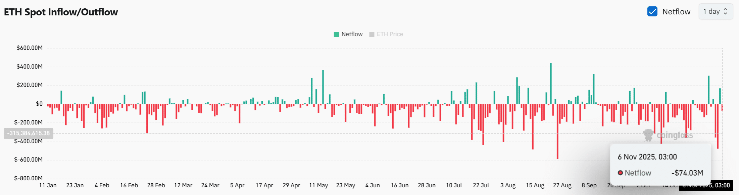The height and width of the screenshot is (195, 739).
Task: Toggle the Netflow checkbox
Action: 652,12
